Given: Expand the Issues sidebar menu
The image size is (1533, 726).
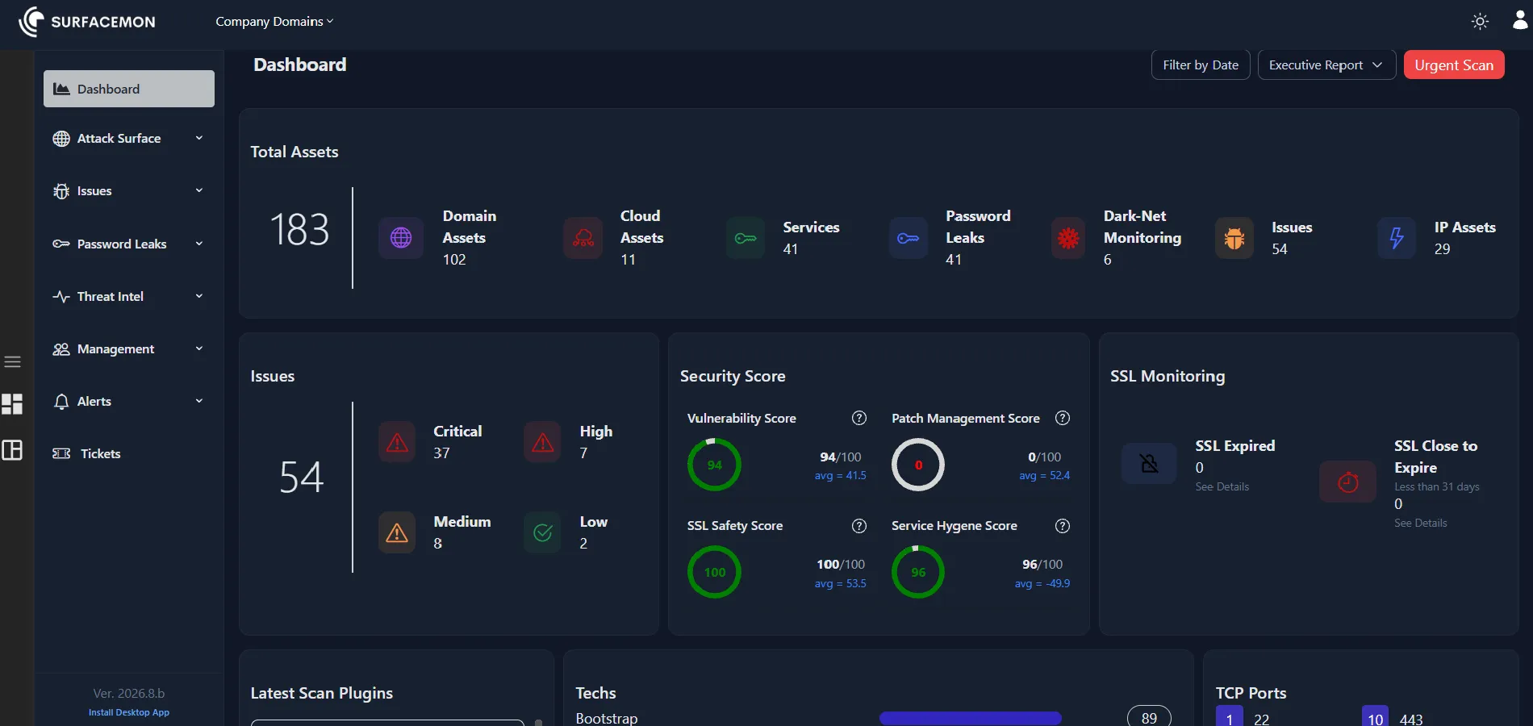Looking at the screenshot, I should click(129, 191).
